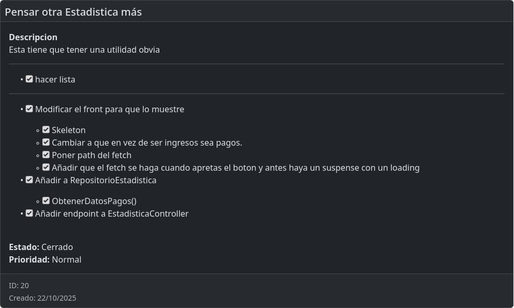Image resolution: width=514 pixels, height=308 pixels.
Task: Uncheck the ObtenerDatosPagos() checkbox
Action: (46, 201)
